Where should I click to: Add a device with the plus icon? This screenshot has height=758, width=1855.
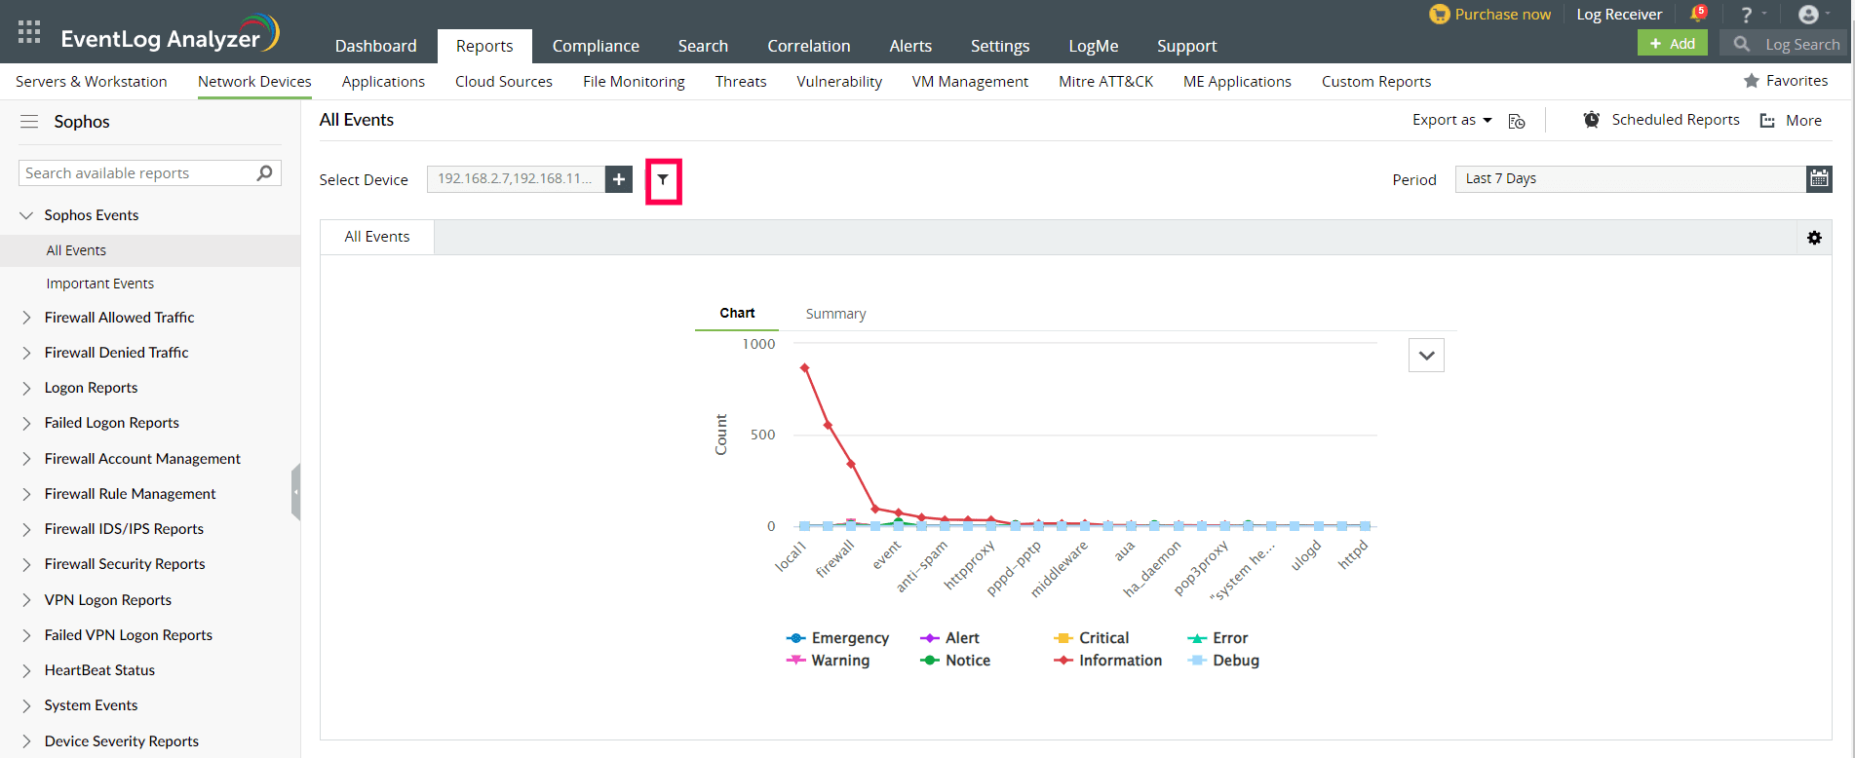pyautogui.click(x=619, y=179)
